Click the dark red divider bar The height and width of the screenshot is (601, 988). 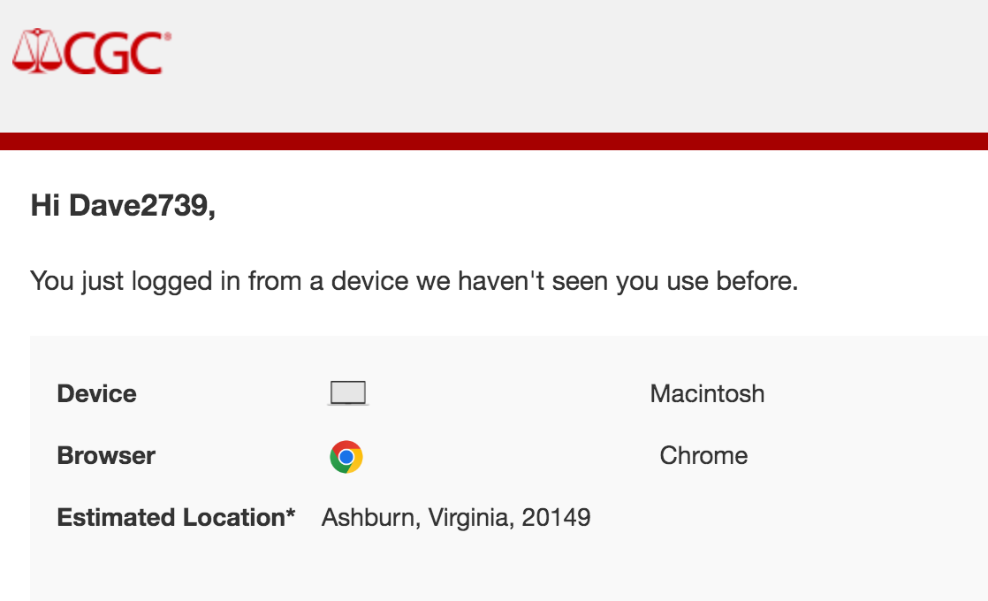494,141
